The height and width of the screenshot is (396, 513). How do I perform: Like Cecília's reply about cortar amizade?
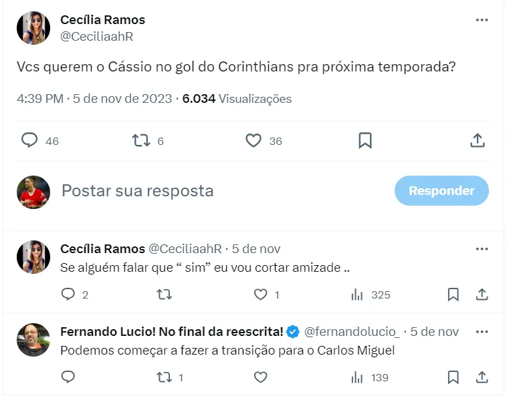[x=260, y=294]
